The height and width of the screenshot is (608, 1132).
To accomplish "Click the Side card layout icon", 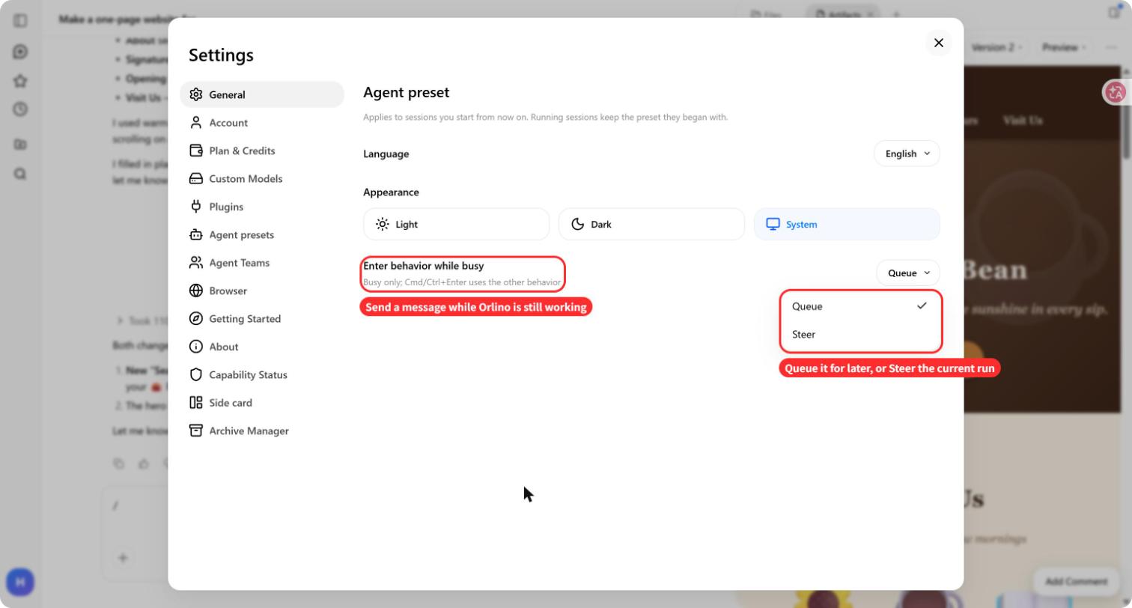I will [196, 402].
